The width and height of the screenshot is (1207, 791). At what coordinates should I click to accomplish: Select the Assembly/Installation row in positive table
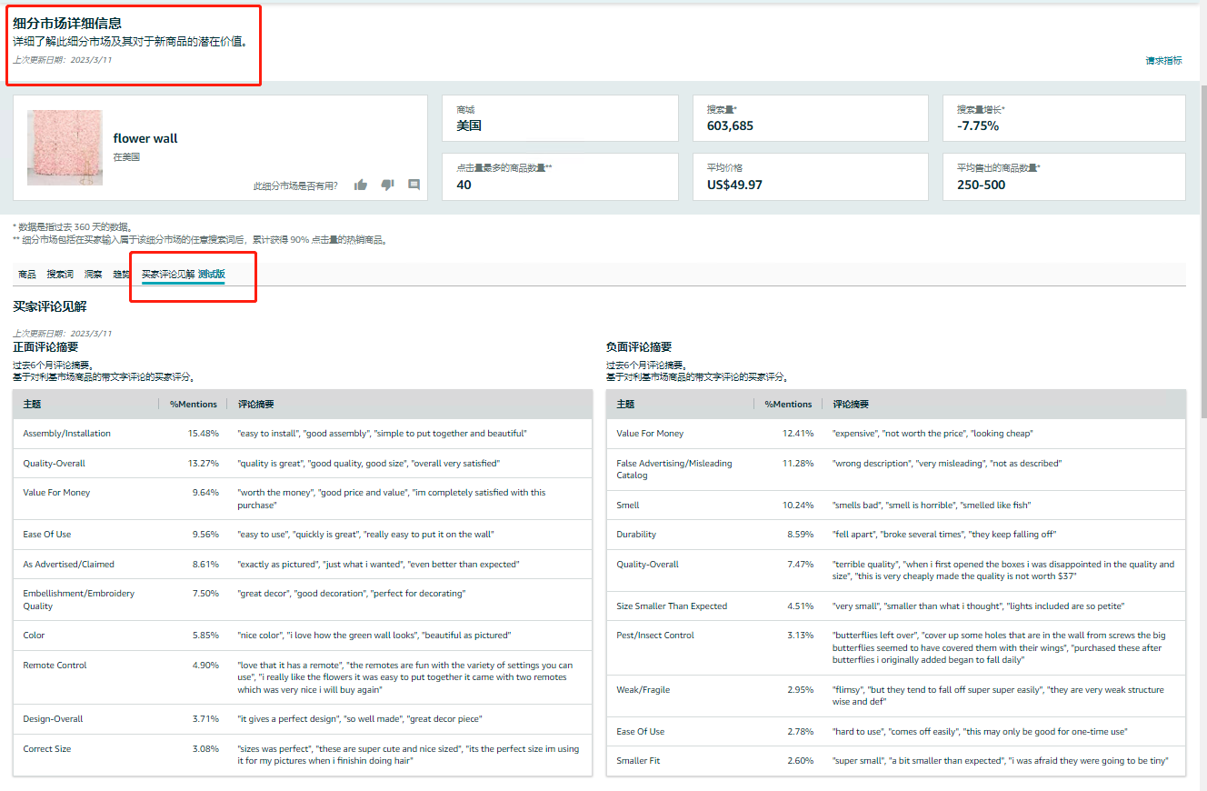[x=67, y=434]
